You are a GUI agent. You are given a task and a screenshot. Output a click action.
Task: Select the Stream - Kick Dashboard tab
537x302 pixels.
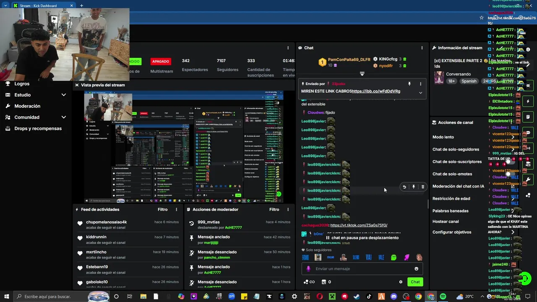[x=44, y=5]
